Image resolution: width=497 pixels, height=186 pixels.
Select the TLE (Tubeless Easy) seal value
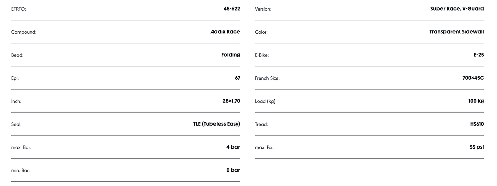tap(217, 124)
